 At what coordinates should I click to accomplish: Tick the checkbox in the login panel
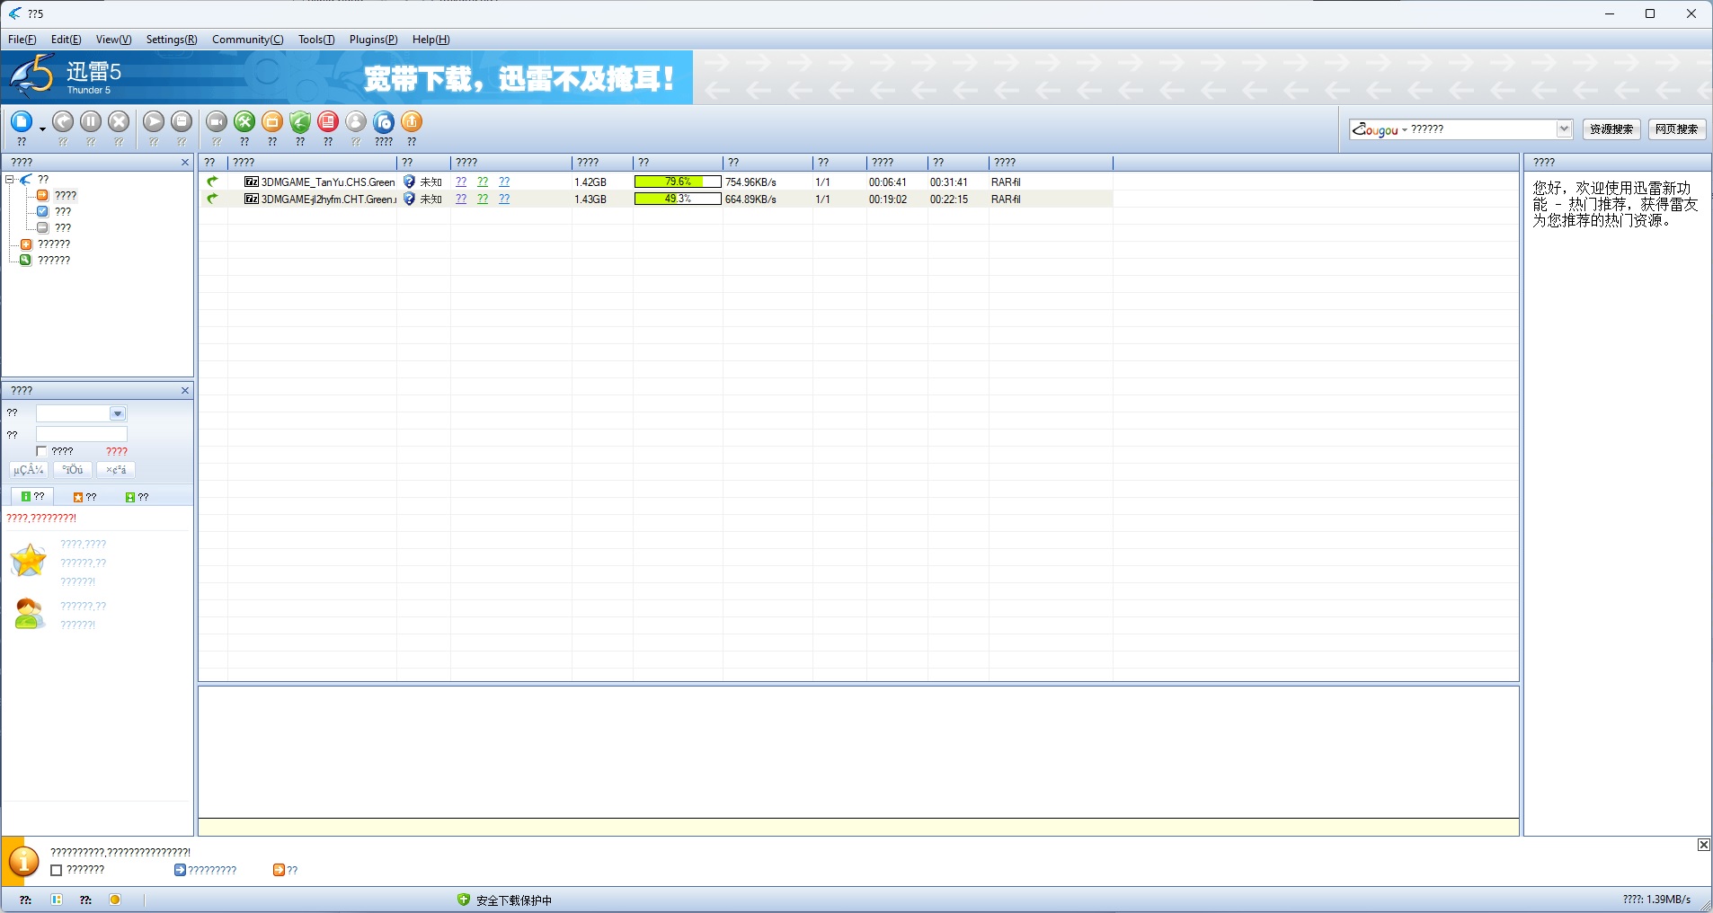41,451
